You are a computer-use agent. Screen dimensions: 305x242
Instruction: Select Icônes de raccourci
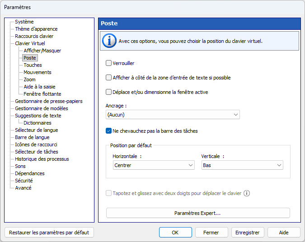[x=36, y=144]
